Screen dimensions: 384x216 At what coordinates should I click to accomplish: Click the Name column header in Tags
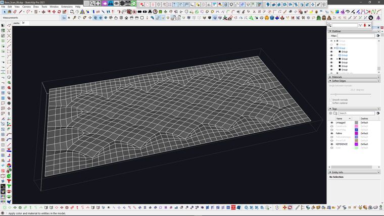pos(339,119)
